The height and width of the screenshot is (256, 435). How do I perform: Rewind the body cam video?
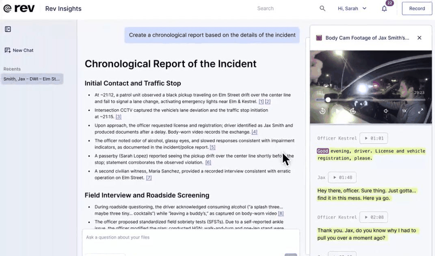322,111
